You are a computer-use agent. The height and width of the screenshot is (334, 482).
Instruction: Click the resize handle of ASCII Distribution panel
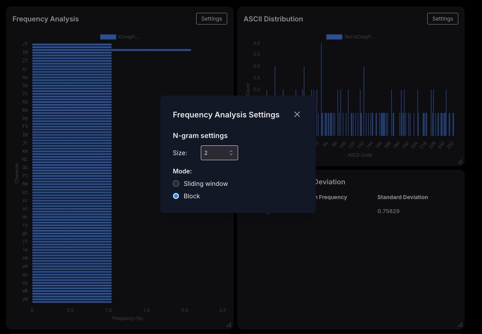coord(460,161)
